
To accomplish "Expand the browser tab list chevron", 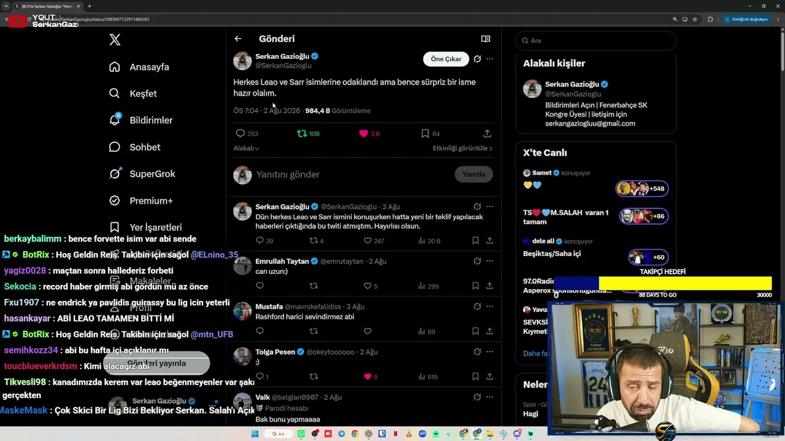I will click(6, 6).
